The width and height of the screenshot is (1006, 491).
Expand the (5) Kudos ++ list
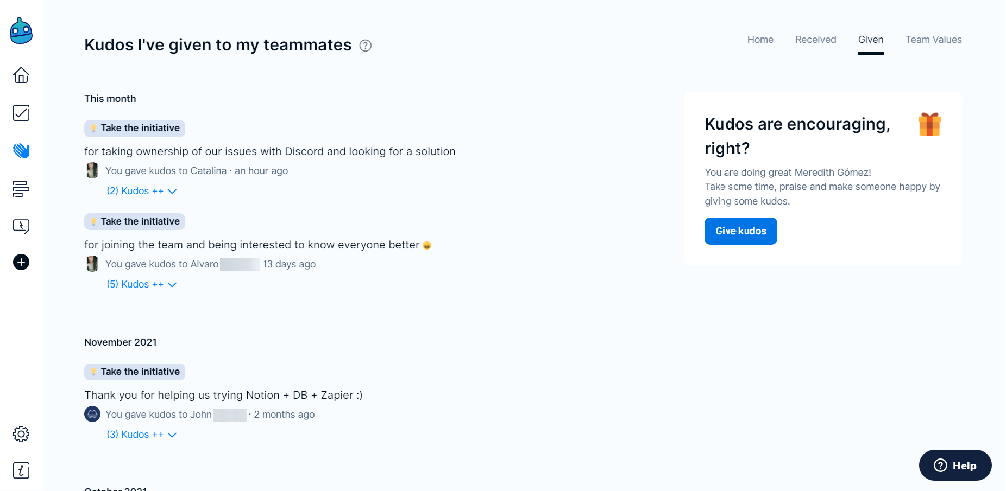(141, 284)
